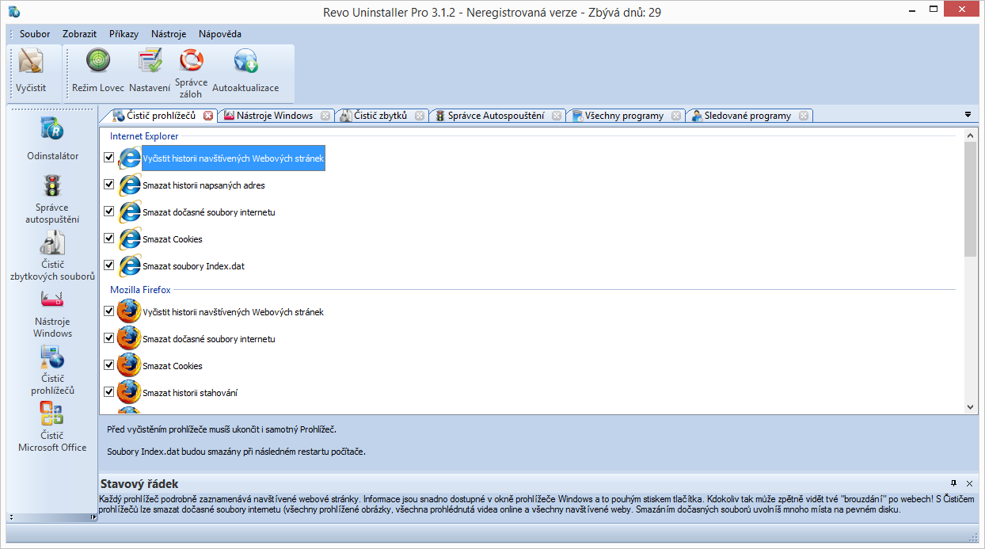Viewport: 985px width, 549px height.
Task: Click IE icon beside Smazat soubory Index.dat
Action: (130, 266)
